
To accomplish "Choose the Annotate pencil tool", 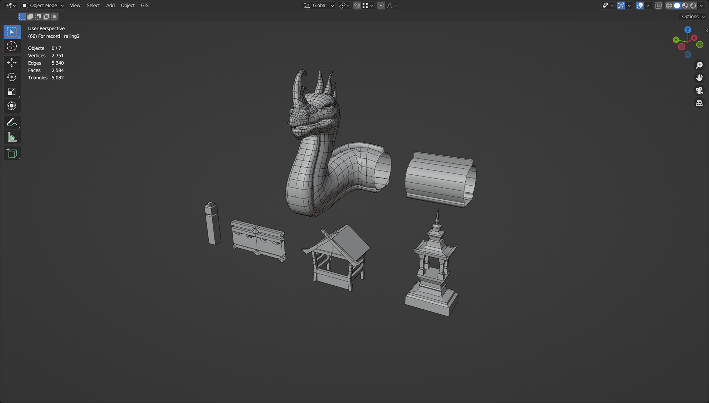I will (x=12, y=122).
